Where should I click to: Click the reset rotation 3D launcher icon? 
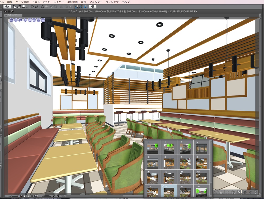238,192
